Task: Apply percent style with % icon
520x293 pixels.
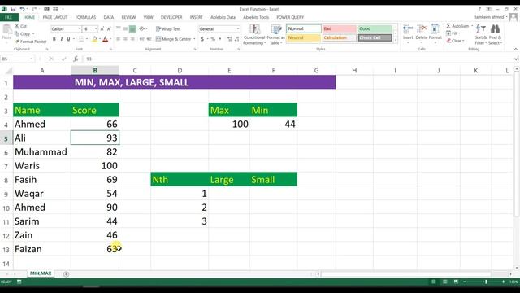Action: [x=213, y=39]
